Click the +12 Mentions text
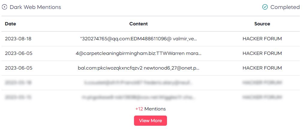Viewport: 304px width, 129px height. click(151, 109)
